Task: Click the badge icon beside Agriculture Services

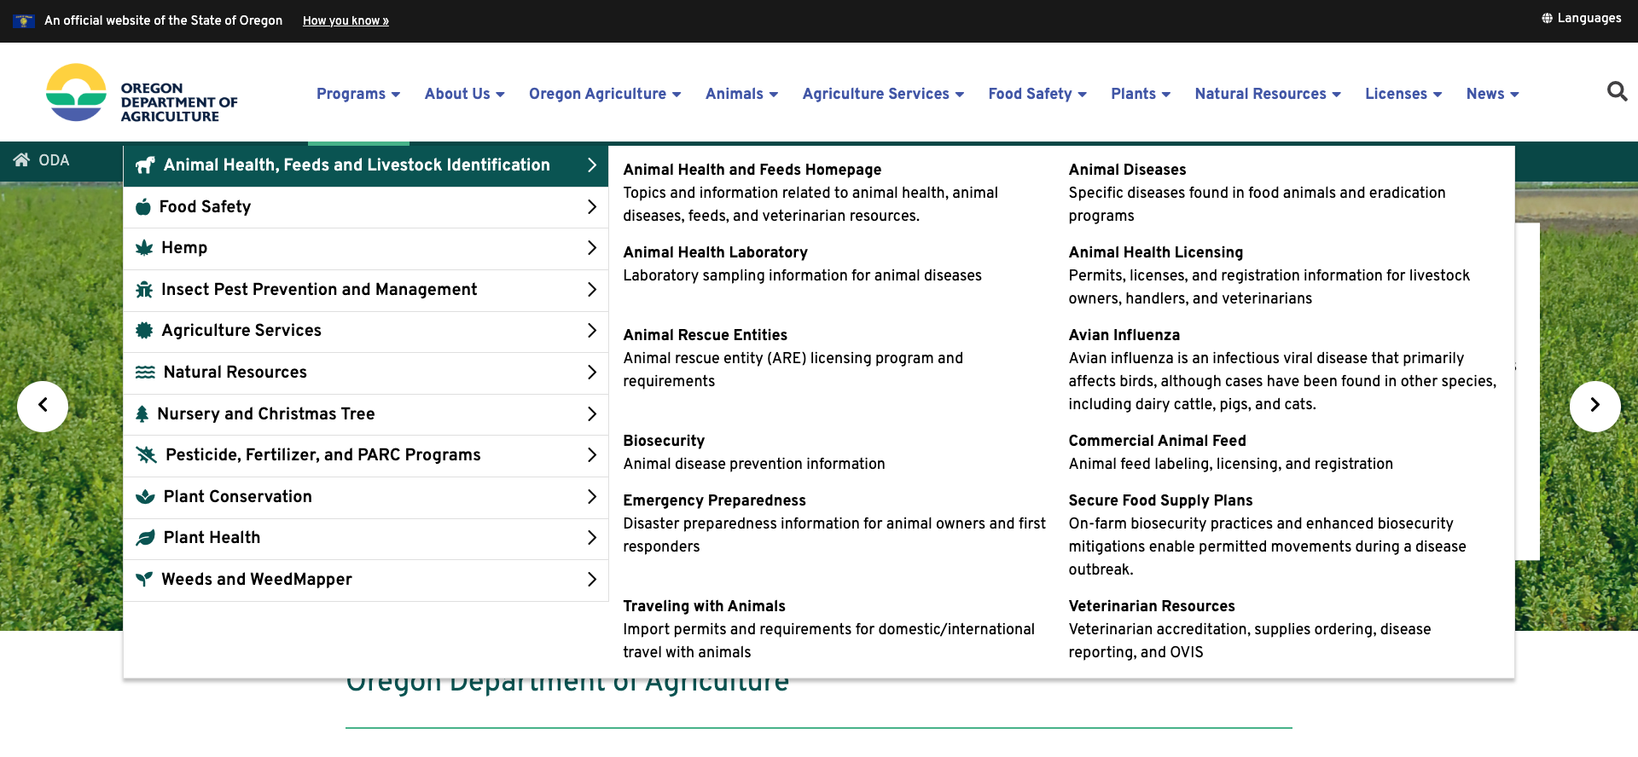Action: point(144,331)
